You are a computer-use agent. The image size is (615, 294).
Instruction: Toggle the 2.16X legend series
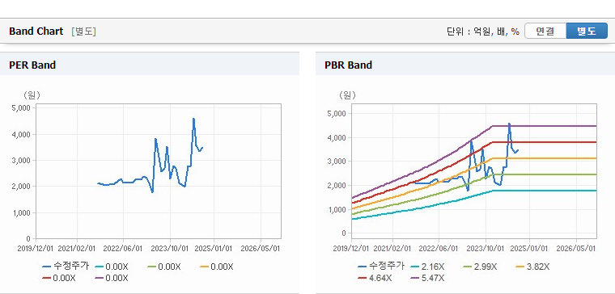coord(426,267)
